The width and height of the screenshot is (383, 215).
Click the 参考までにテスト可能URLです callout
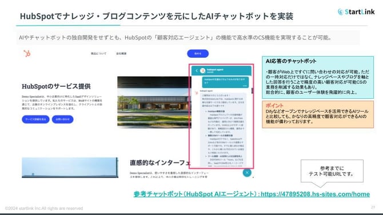coord(332,172)
